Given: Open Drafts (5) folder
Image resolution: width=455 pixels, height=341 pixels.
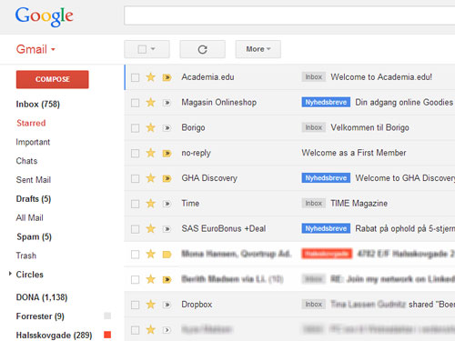Looking at the screenshot, I should click(x=34, y=199).
